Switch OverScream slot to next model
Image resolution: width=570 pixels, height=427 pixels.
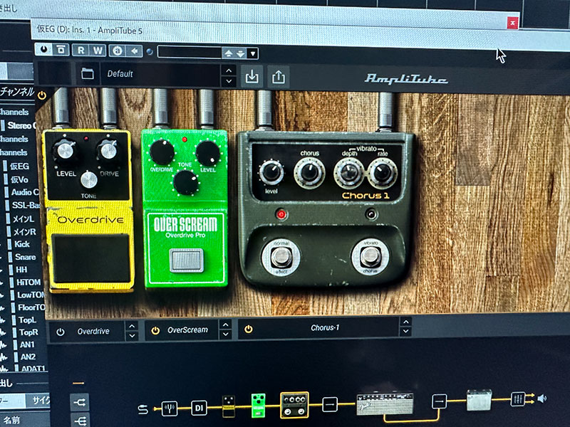[x=225, y=334]
